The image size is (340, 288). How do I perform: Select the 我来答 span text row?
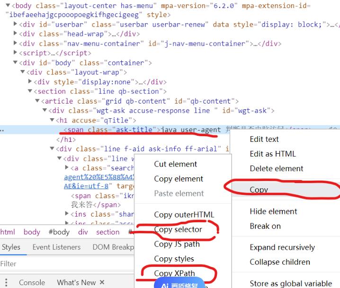96,205
